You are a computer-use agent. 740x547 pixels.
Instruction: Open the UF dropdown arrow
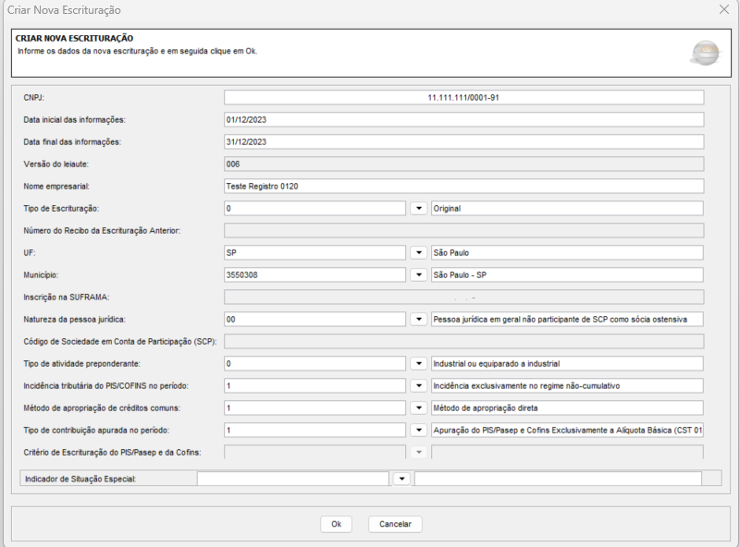[x=418, y=253]
